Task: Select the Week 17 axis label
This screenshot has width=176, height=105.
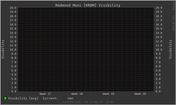Action: (45, 94)
